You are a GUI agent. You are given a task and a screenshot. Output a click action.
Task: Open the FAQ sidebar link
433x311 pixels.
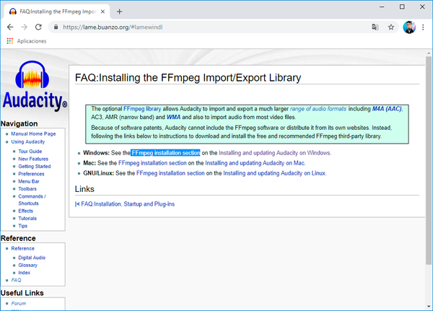(x=16, y=280)
